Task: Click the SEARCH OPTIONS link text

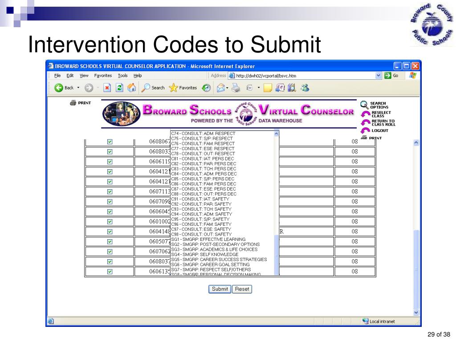Action: point(379,105)
